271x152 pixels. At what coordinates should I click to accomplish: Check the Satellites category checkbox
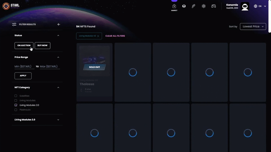click(16, 96)
